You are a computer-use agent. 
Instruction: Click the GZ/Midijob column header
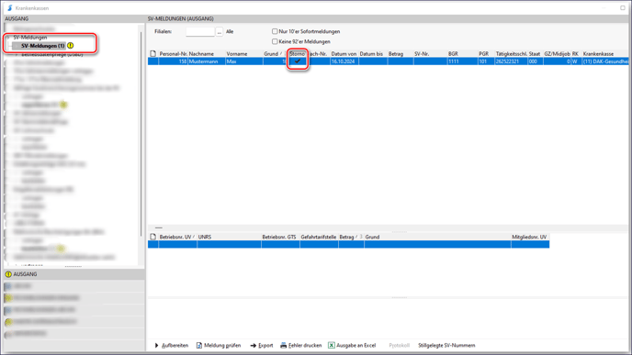557,53
